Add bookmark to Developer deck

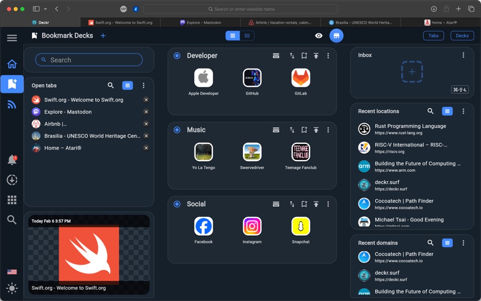click(304, 56)
